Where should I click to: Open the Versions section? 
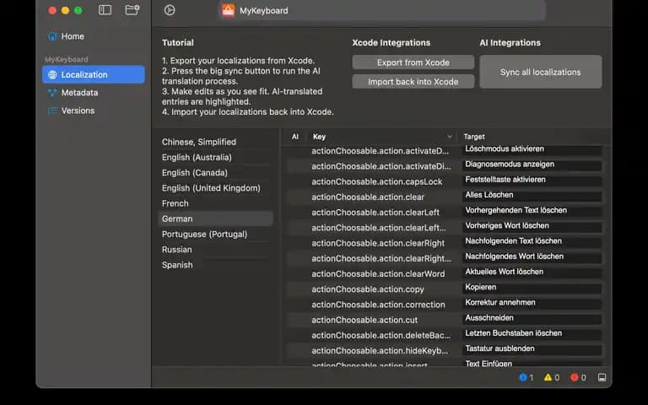pos(94,111)
